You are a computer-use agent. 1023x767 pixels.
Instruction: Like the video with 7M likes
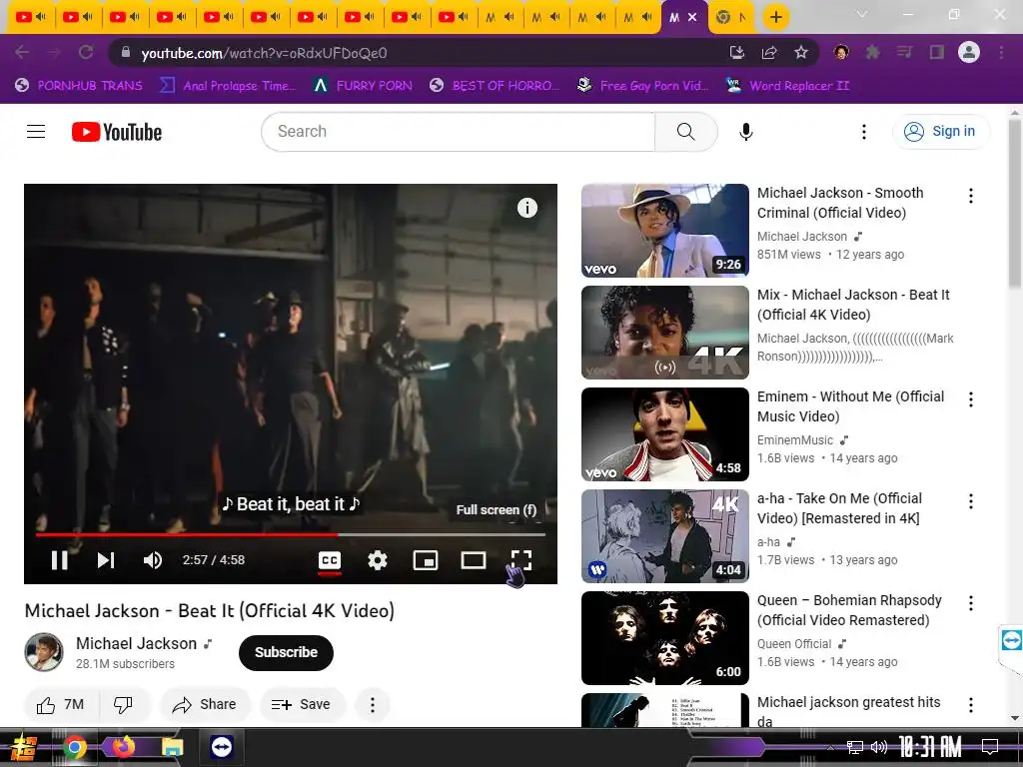point(61,704)
